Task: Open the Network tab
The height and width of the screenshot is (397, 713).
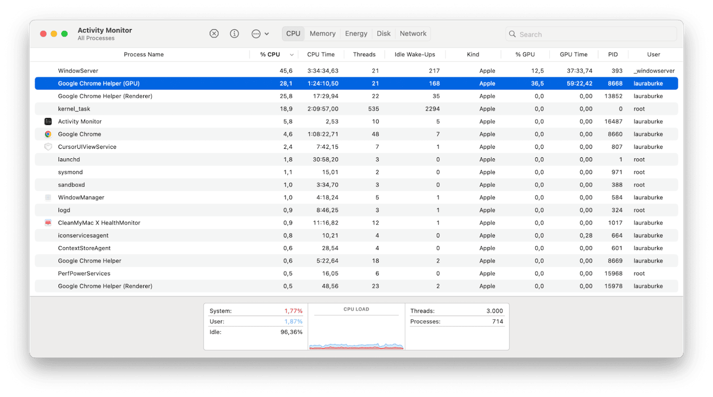Action: point(413,33)
